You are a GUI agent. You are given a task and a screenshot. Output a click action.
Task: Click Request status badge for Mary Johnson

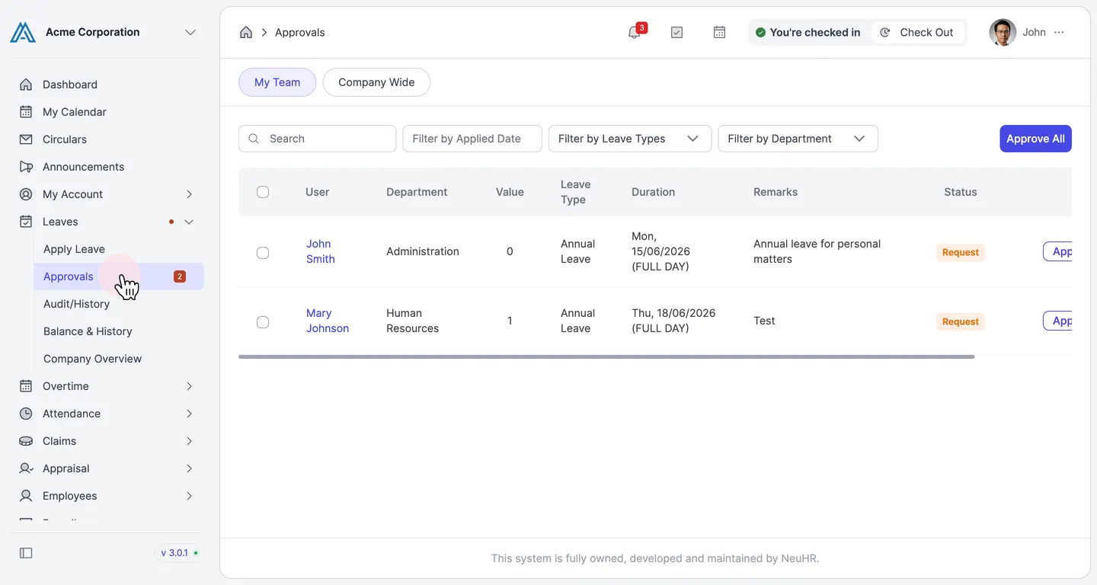(960, 321)
